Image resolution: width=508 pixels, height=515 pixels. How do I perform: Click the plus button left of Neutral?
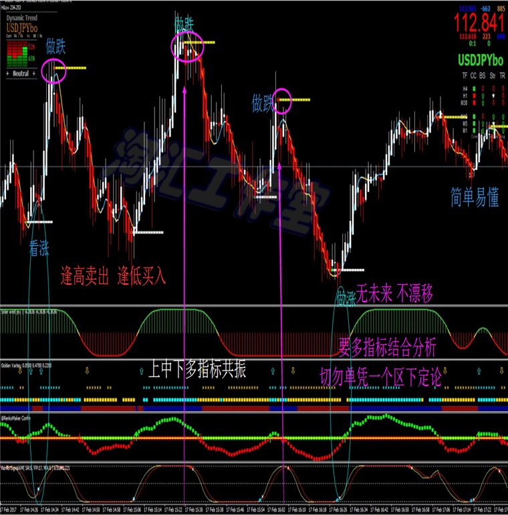(7, 73)
